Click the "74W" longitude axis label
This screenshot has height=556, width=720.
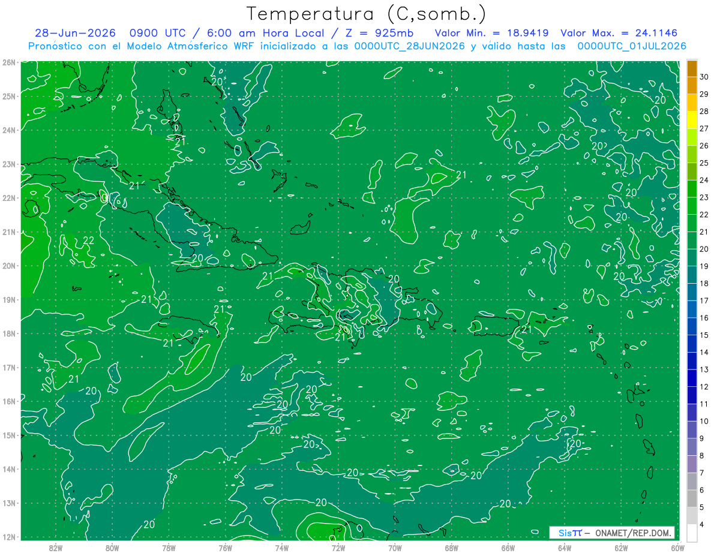click(281, 548)
